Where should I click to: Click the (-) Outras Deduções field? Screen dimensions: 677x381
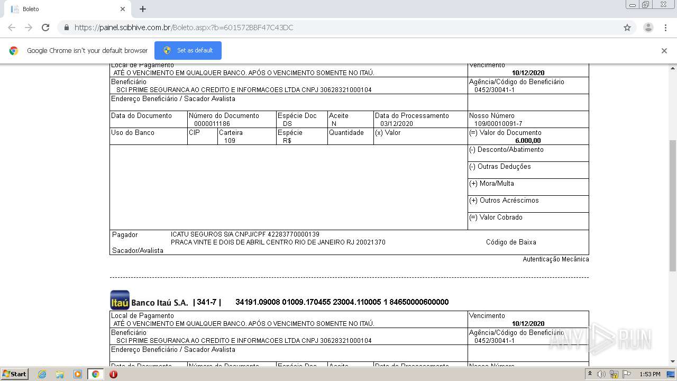(528, 170)
